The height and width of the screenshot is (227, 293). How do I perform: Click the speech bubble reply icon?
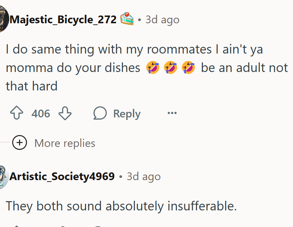[x=100, y=114]
